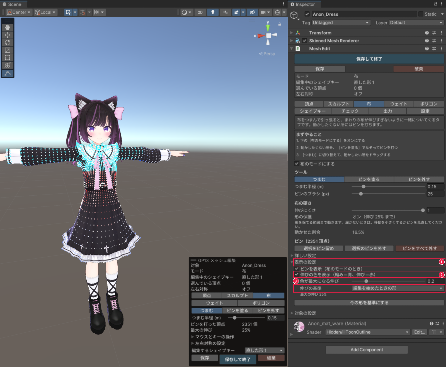Click the 今の形を基準にする button
The width and height of the screenshot is (446, 367).
(369, 303)
